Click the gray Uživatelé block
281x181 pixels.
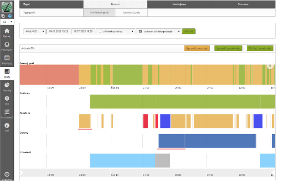click(163, 161)
